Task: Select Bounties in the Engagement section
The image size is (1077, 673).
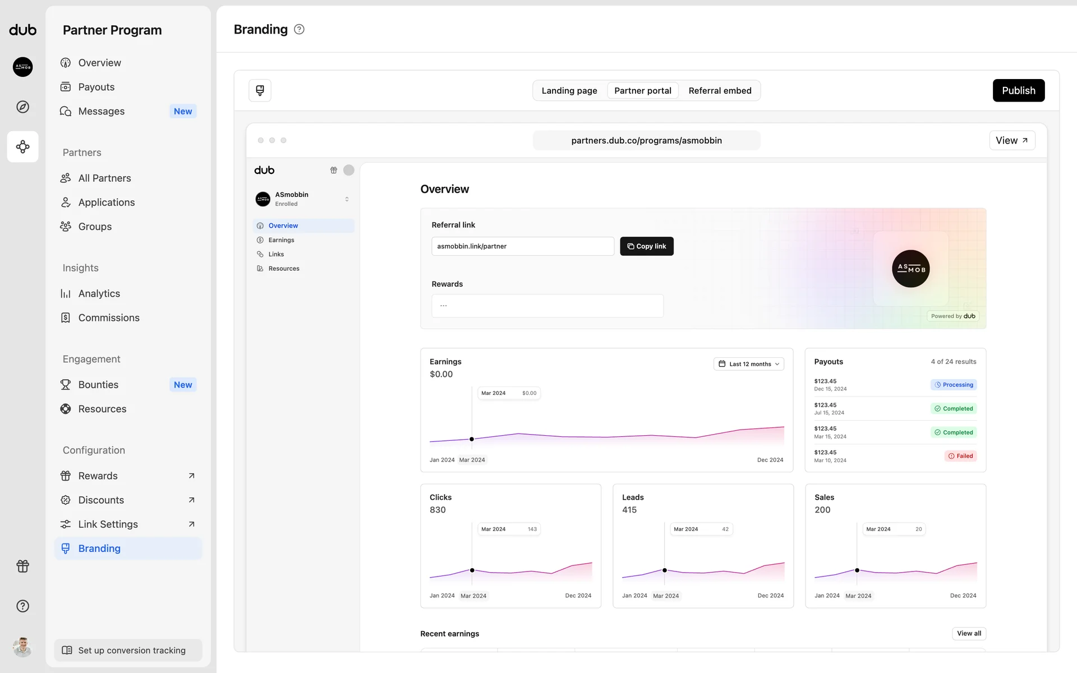Action: point(99,385)
